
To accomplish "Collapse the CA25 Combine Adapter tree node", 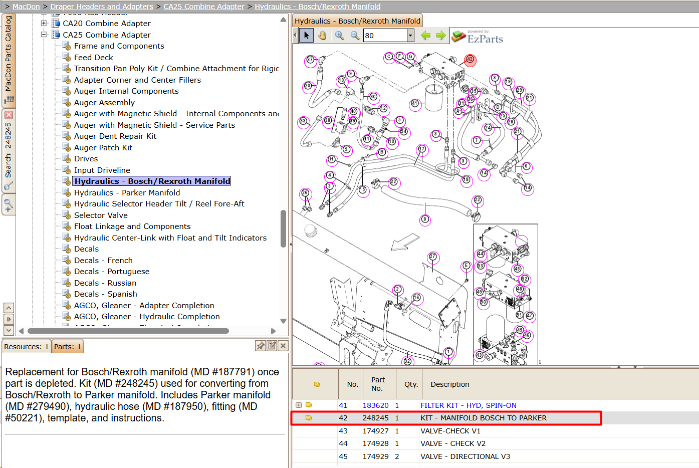I will (x=44, y=35).
